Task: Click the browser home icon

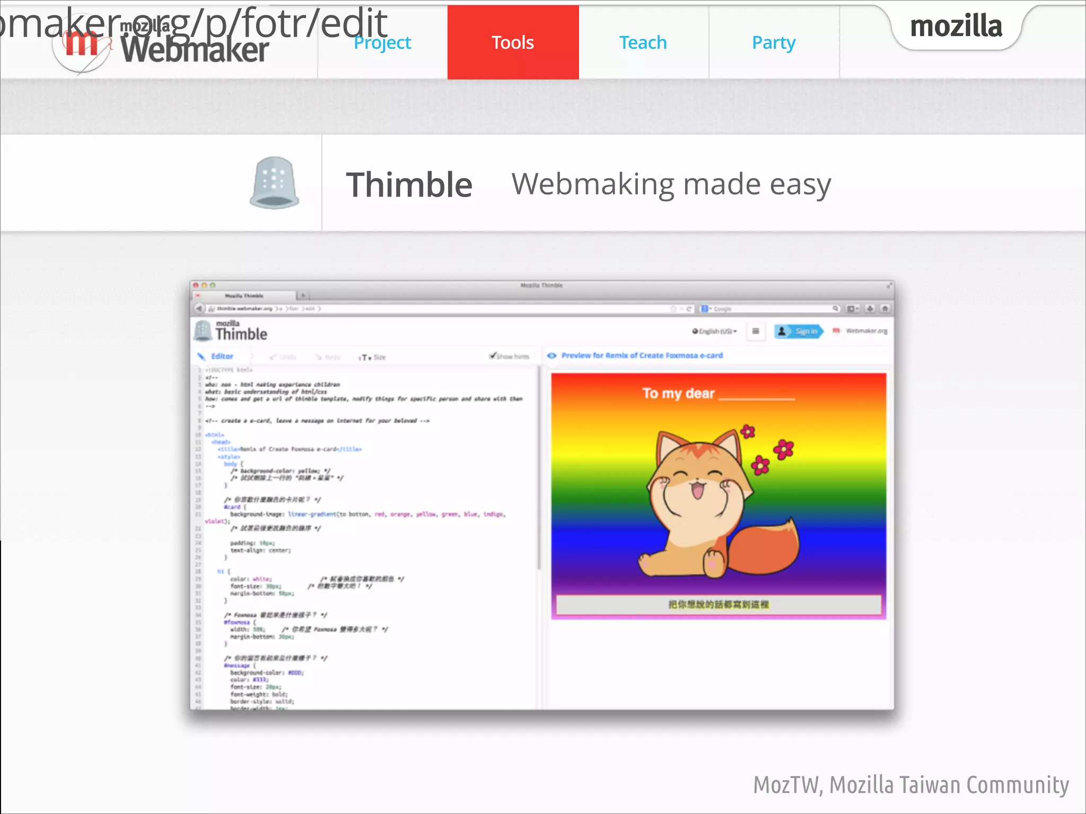Action: (x=884, y=308)
